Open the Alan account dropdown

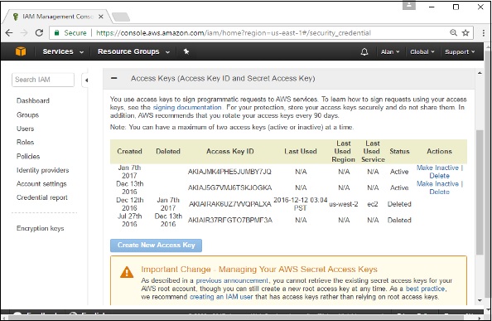pos(390,51)
